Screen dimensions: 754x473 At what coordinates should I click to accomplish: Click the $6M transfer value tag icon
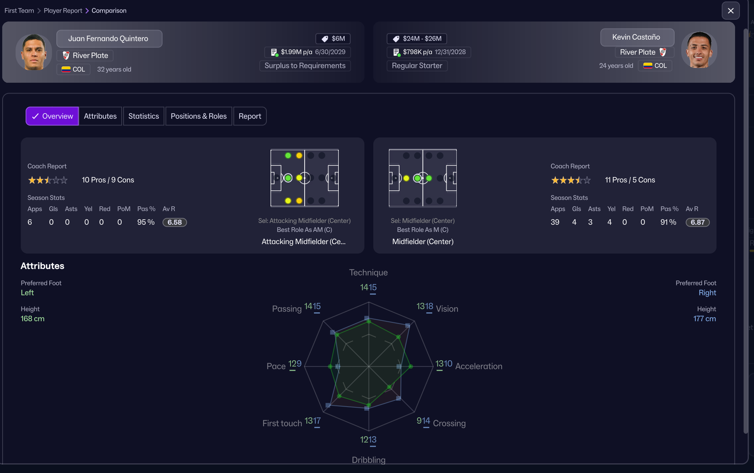325,39
